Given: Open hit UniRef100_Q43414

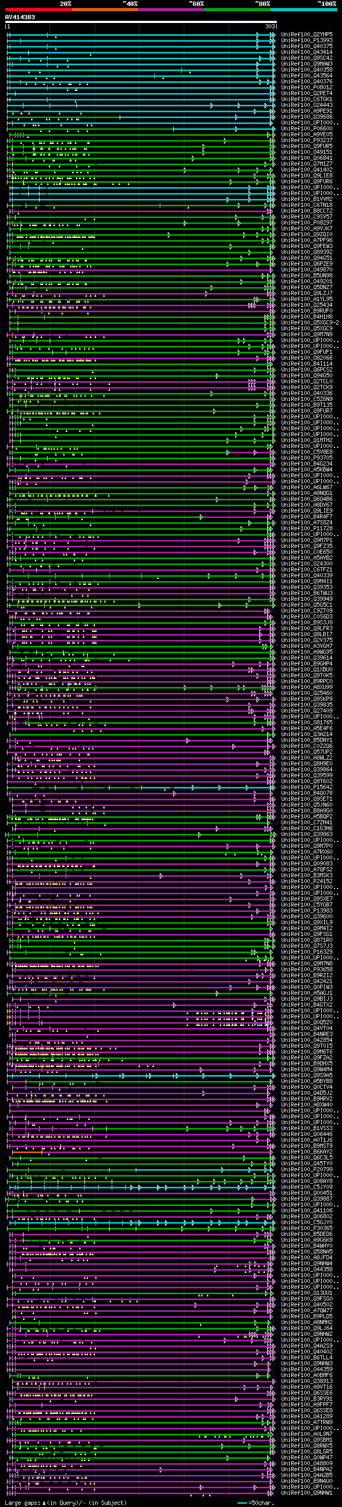Looking at the screenshot, I should point(307,52).
